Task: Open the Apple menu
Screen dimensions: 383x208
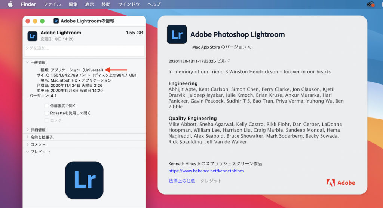Action: pos(10,4)
